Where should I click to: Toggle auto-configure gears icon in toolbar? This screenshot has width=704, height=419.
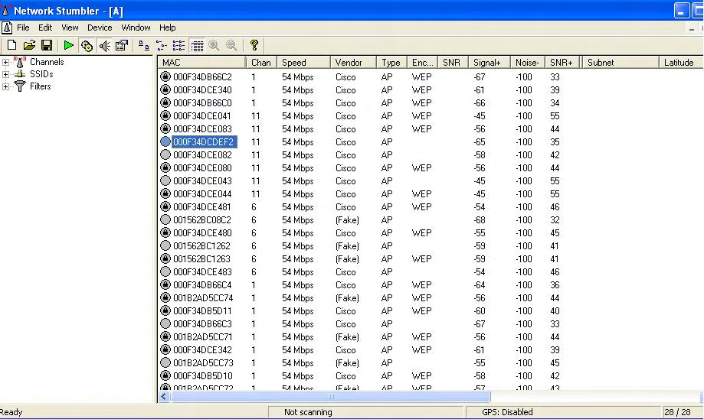[87, 45]
